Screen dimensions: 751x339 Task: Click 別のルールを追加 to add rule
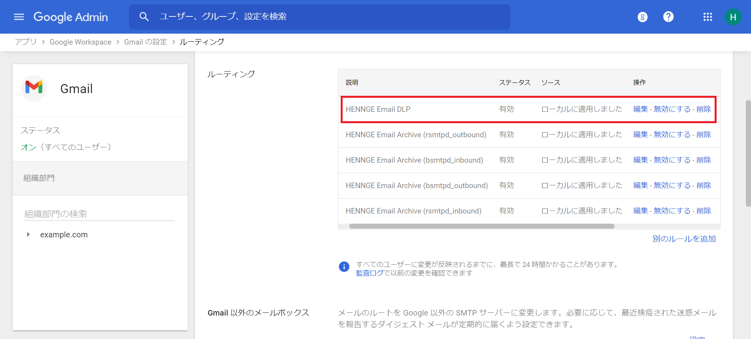[x=684, y=239]
